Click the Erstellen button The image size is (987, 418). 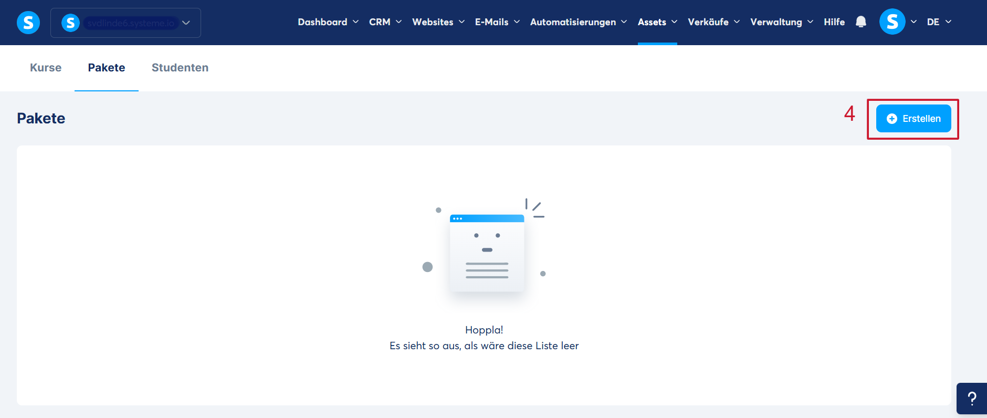913,119
